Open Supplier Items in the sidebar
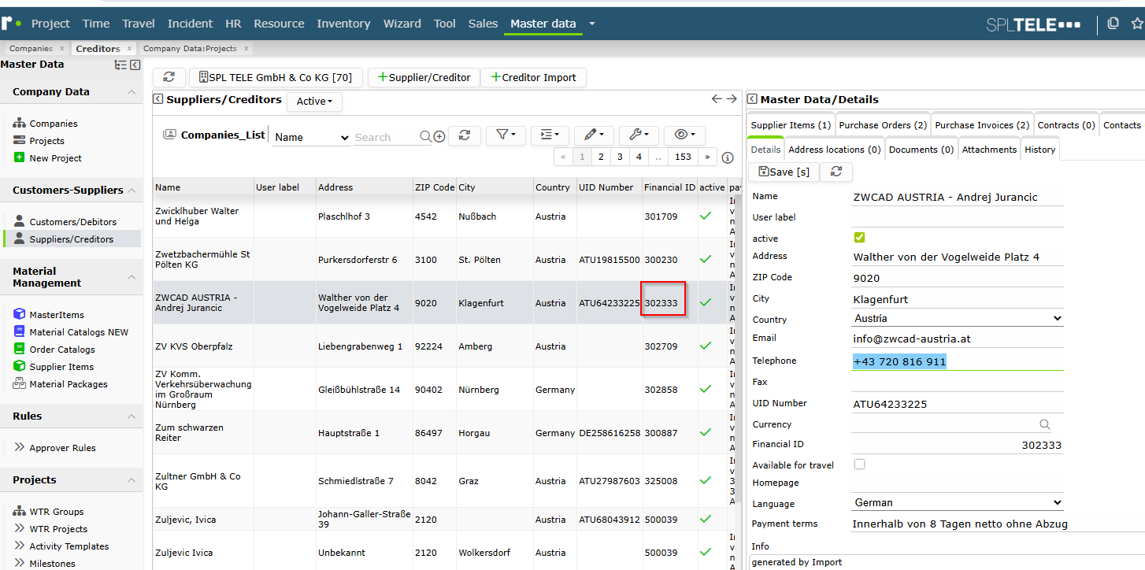 61,367
